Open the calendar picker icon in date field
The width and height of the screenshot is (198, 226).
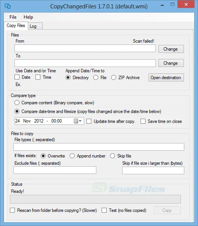(x=76, y=121)
